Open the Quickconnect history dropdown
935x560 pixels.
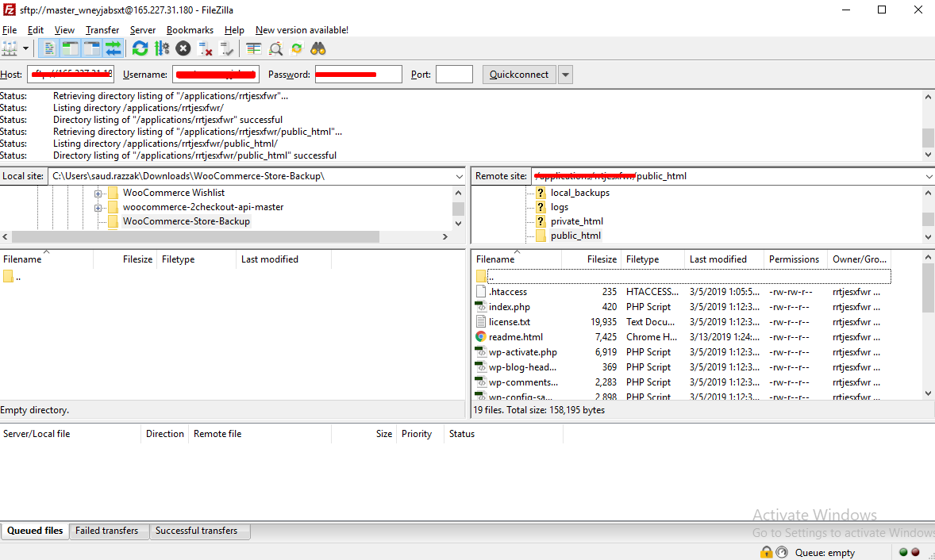(x=565, y=75)
